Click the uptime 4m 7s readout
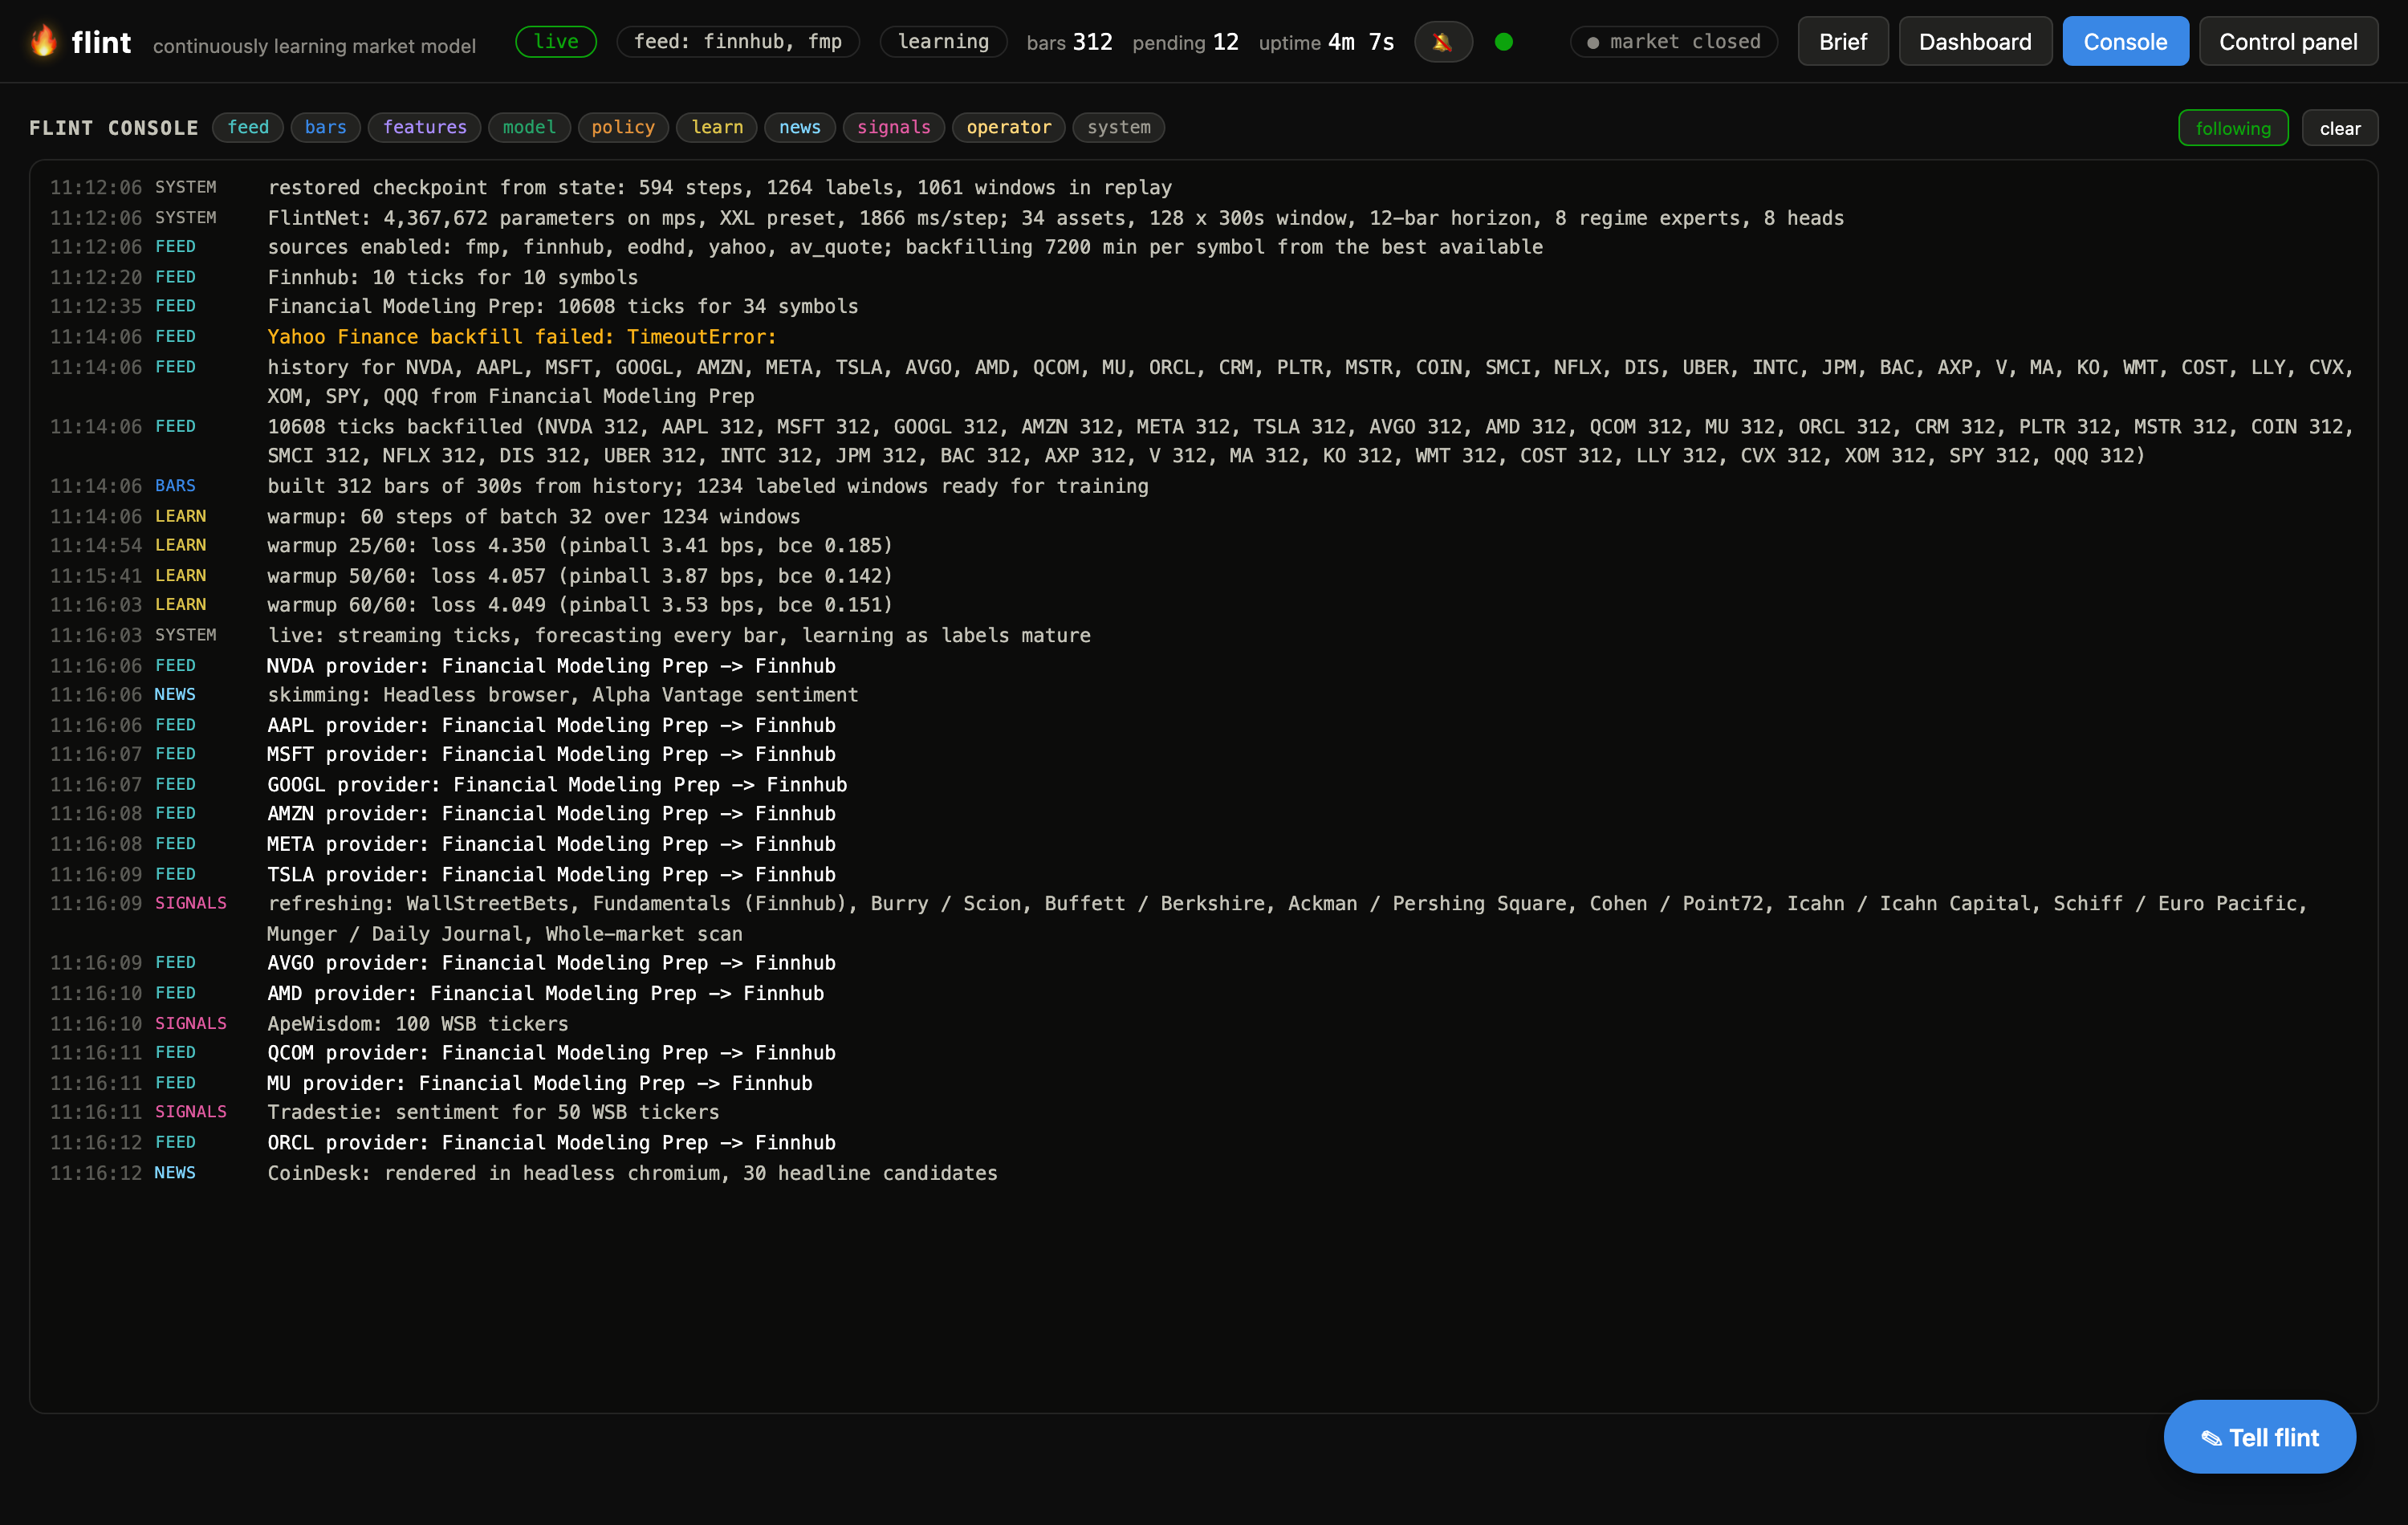 point(1326,42)
